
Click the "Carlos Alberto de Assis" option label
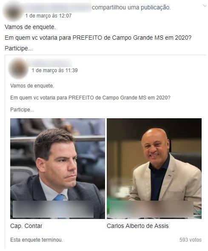(x=138, y=226)
